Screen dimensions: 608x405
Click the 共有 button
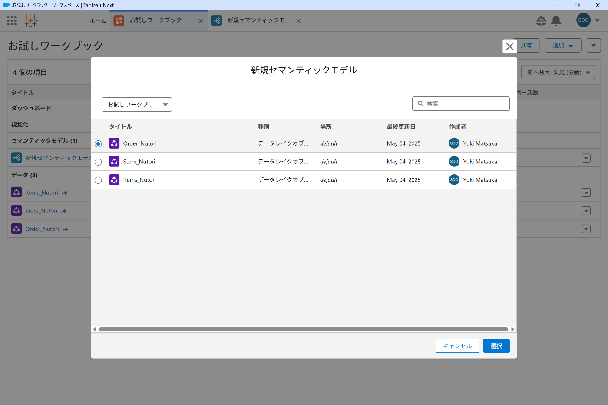(x=526, y=46)
